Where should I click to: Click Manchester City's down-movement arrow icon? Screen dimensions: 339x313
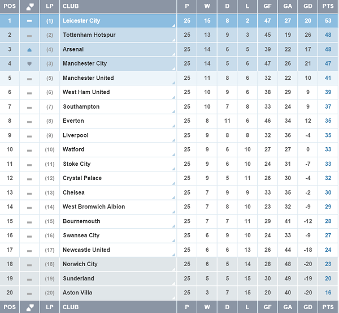29,64
